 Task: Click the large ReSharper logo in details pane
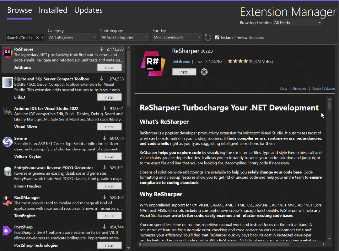point(153,64)
